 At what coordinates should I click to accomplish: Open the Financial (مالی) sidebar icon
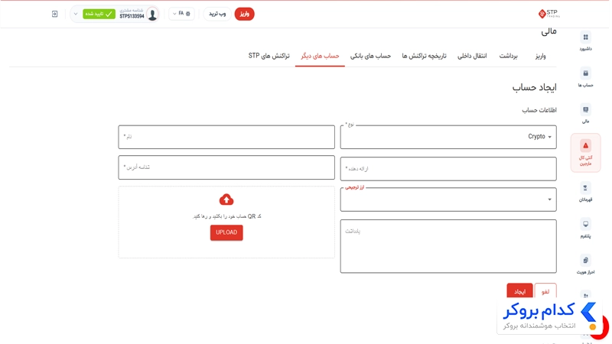(585, 109)
